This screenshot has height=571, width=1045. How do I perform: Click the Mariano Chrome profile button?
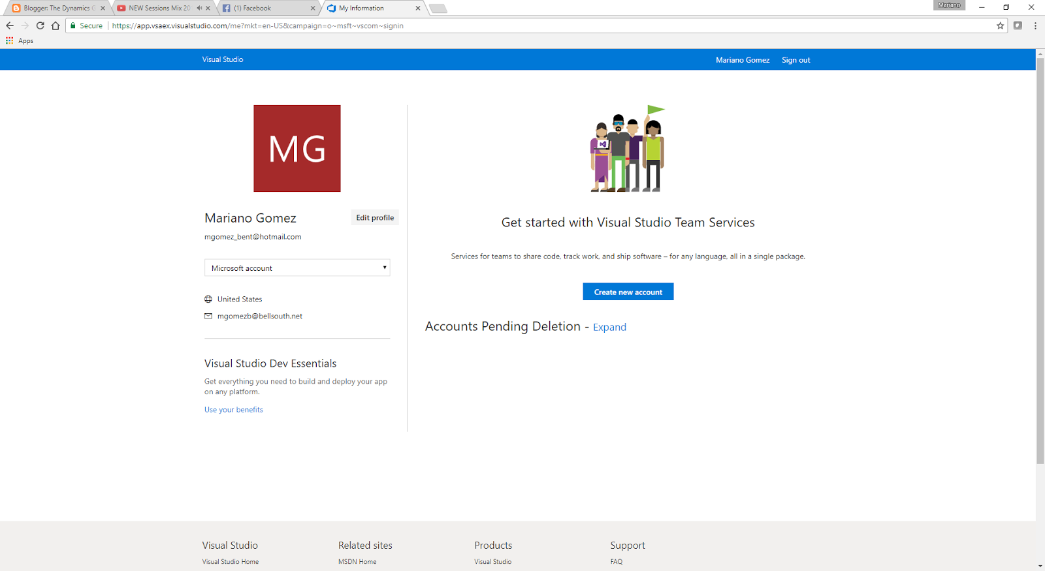point(949,5)
